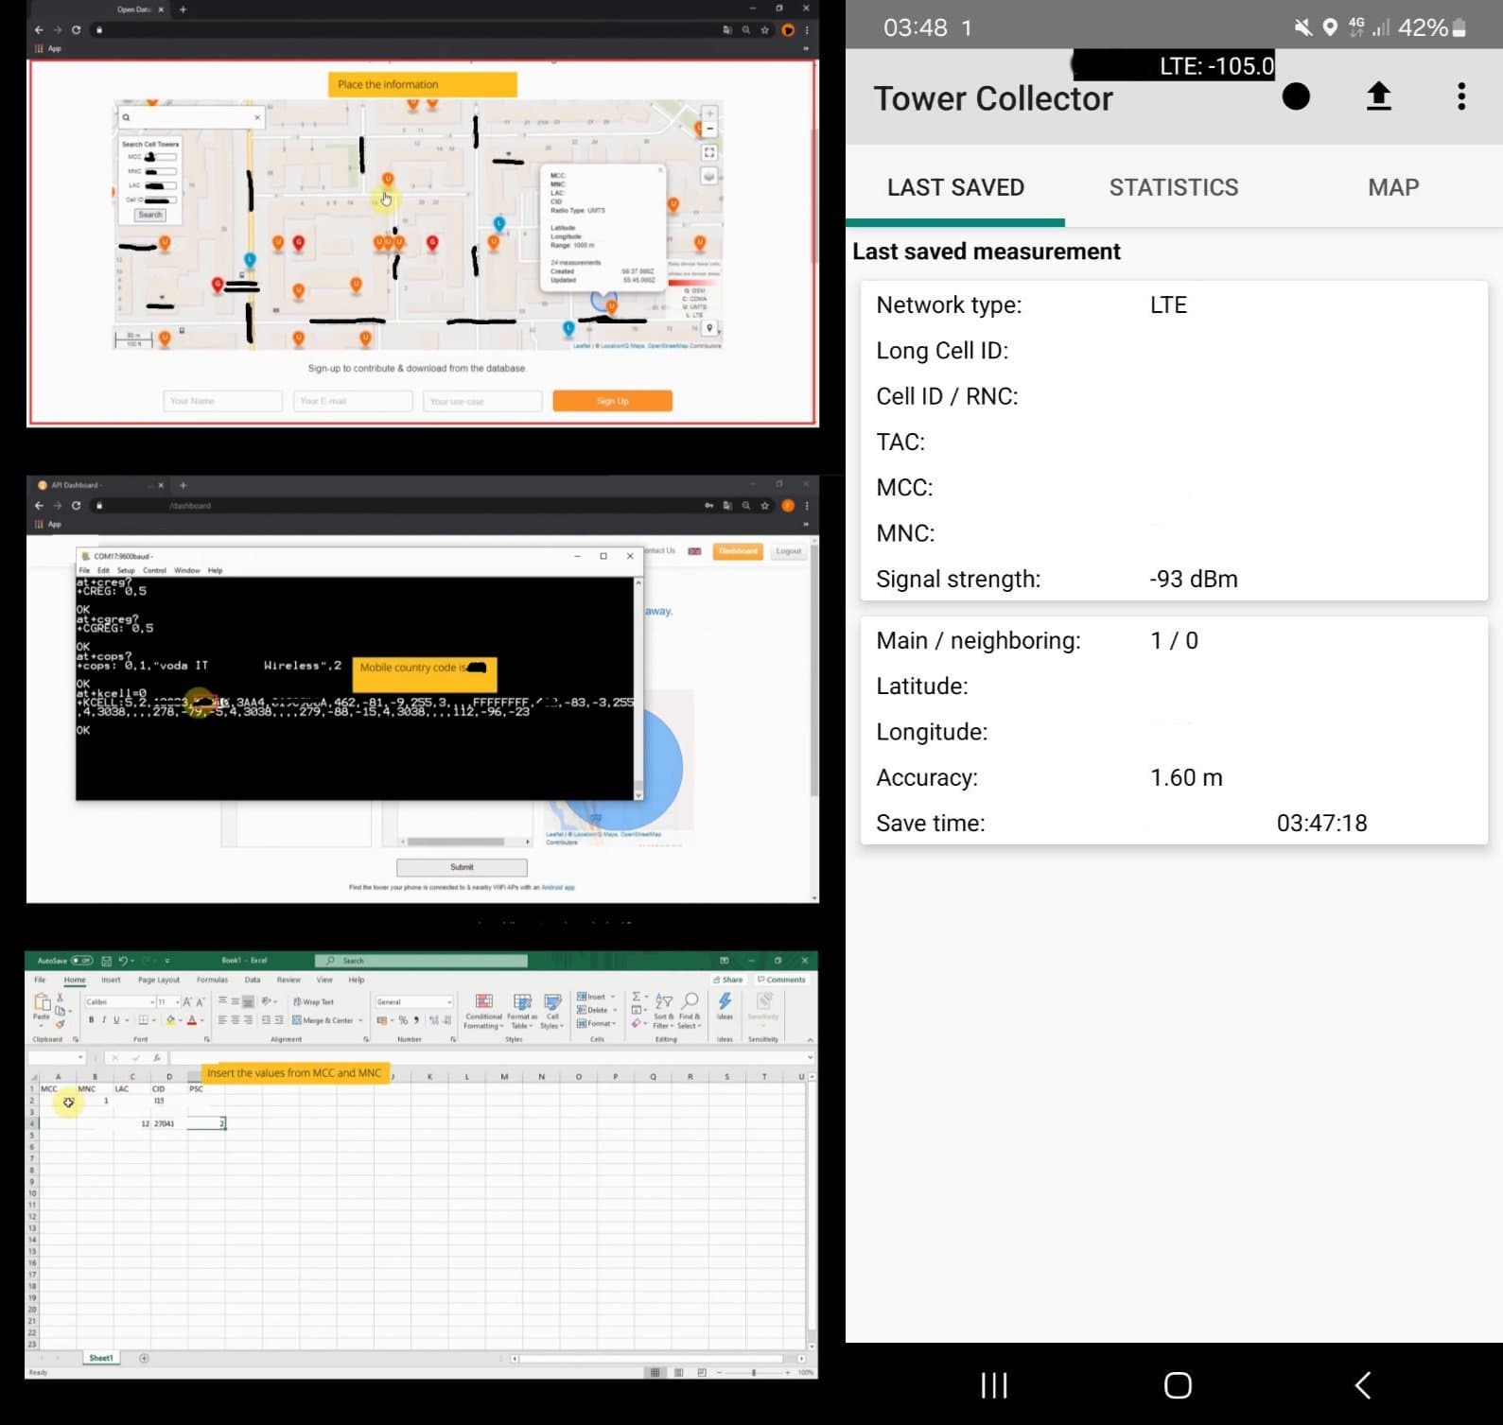Click the Find & Select magnifier icon
Viewport: 1503px width, 1425px height.
[690, 1001]
